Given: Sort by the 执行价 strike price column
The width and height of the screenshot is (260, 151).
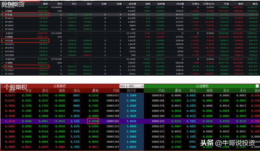Looking at the screenshot, I should coord(132,91).
